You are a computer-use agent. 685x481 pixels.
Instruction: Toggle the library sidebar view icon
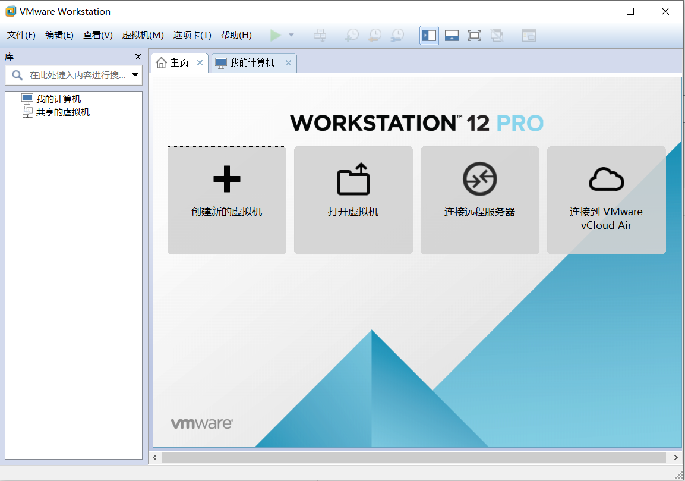coord(430,35)
